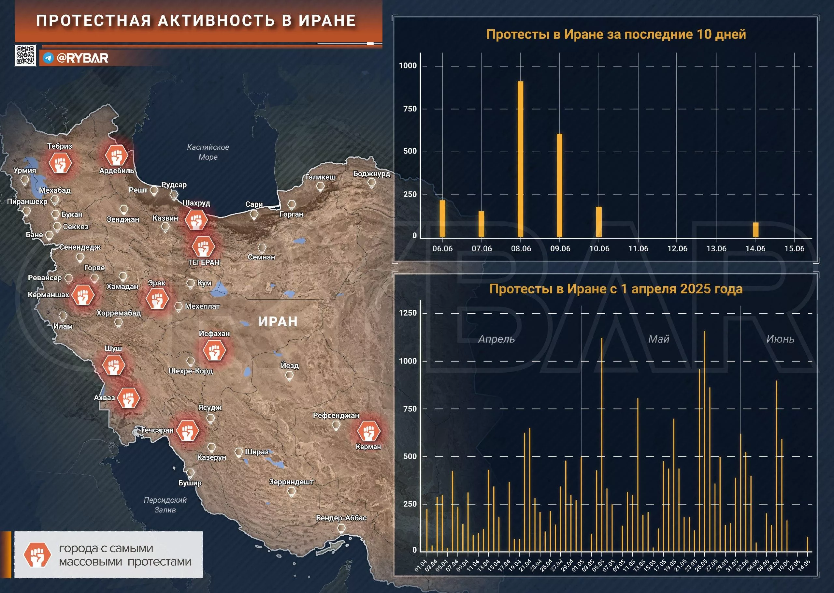Click the Isfahan protest fist icon

[214, 350]
